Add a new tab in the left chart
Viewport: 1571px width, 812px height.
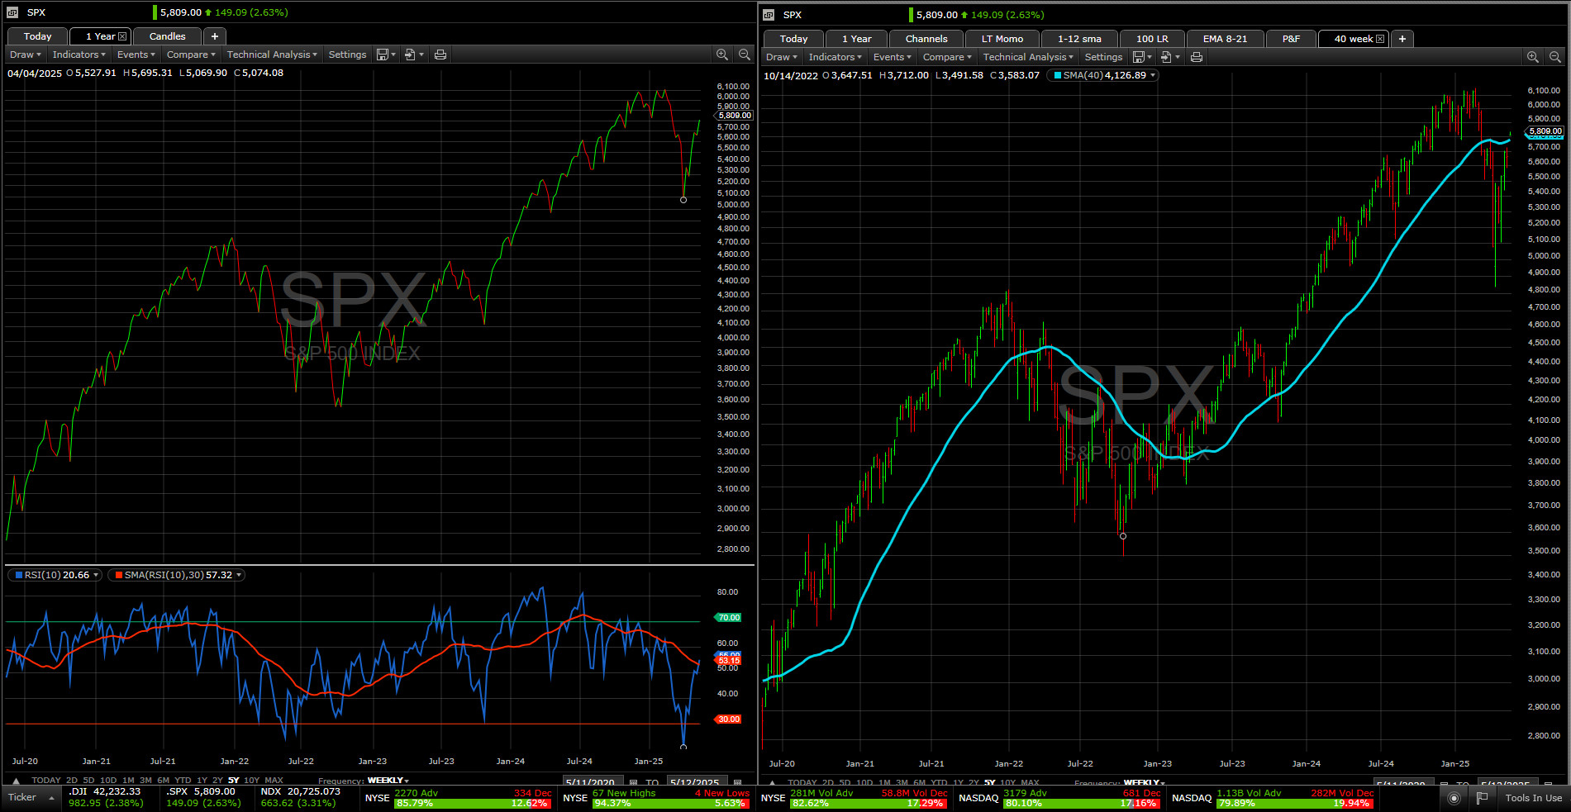(215, 36)
